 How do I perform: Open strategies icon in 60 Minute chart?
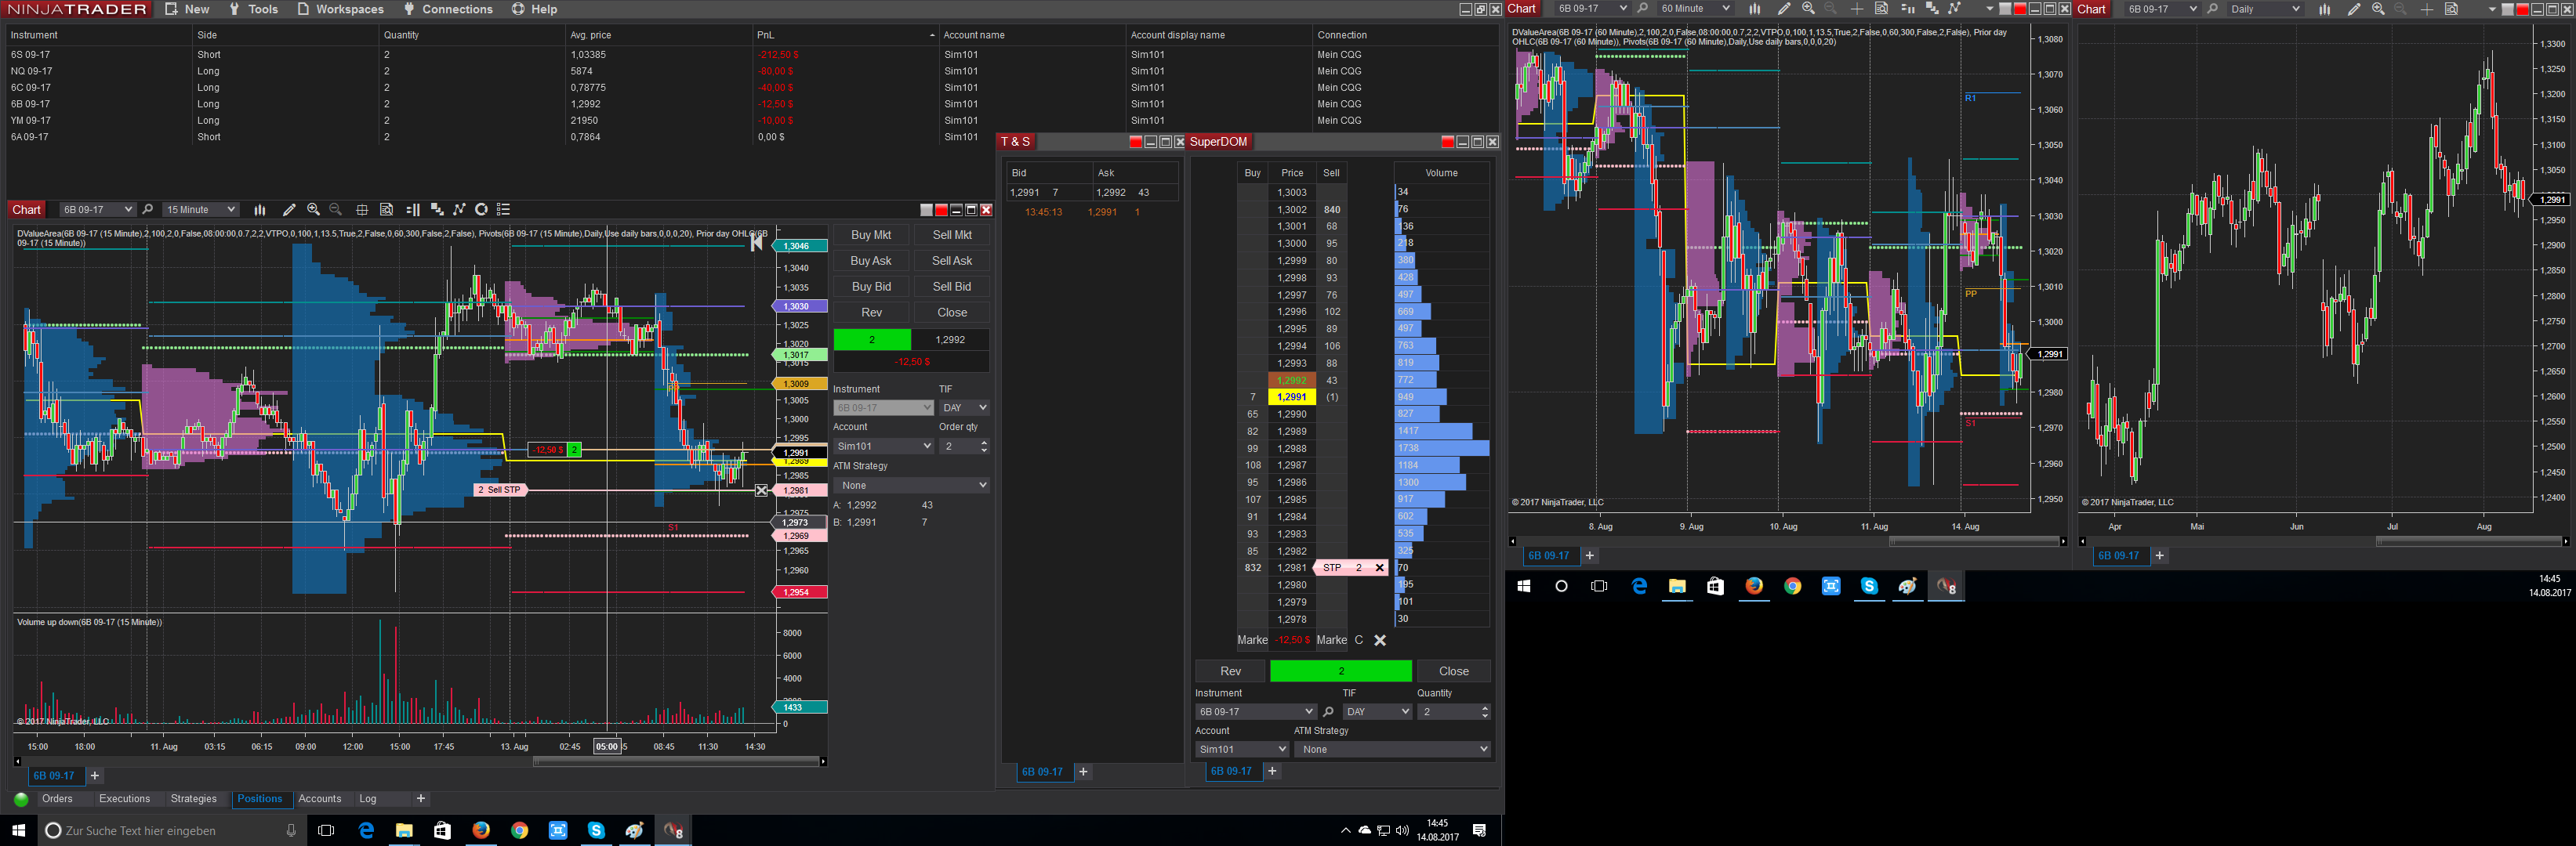pyautogui.click(x=1954, y=8)
